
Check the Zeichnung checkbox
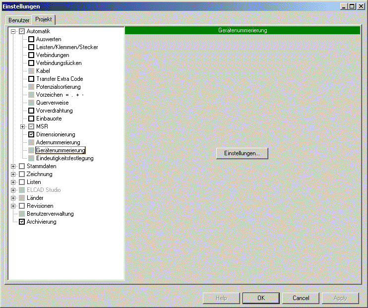(22, 174)
